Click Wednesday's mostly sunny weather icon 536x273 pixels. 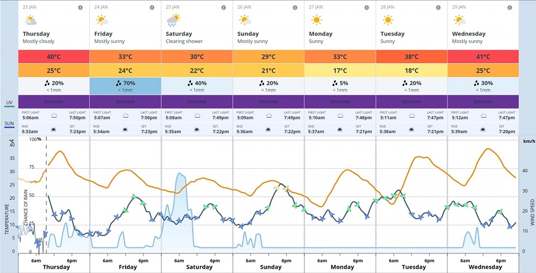(x=460, y=20)
